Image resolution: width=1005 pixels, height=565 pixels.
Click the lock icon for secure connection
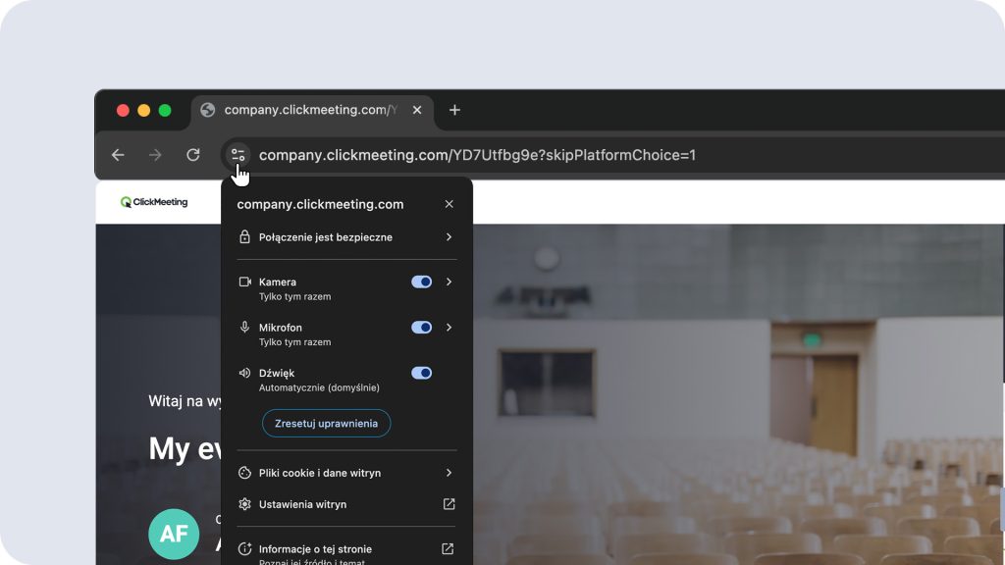click(x=244, y=237)
